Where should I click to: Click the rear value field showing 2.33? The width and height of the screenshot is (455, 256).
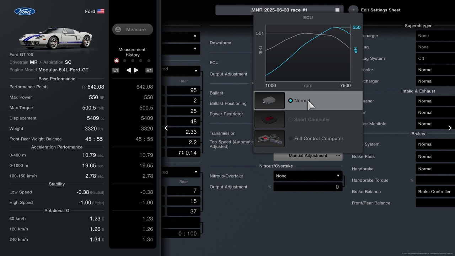pyautogui.click(x=183, y=132)
